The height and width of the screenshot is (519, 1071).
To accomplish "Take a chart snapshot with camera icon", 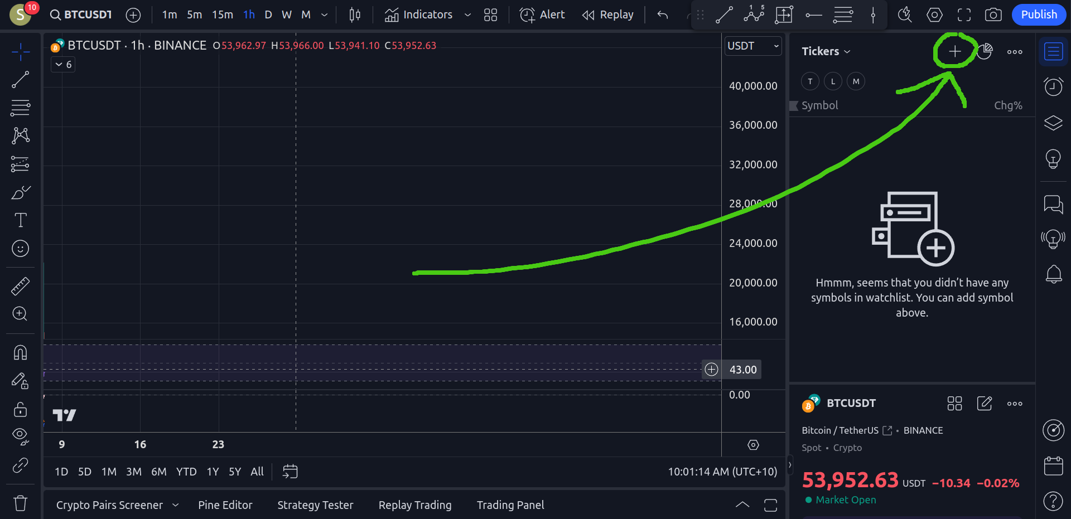I will click(x=993, y=15).
